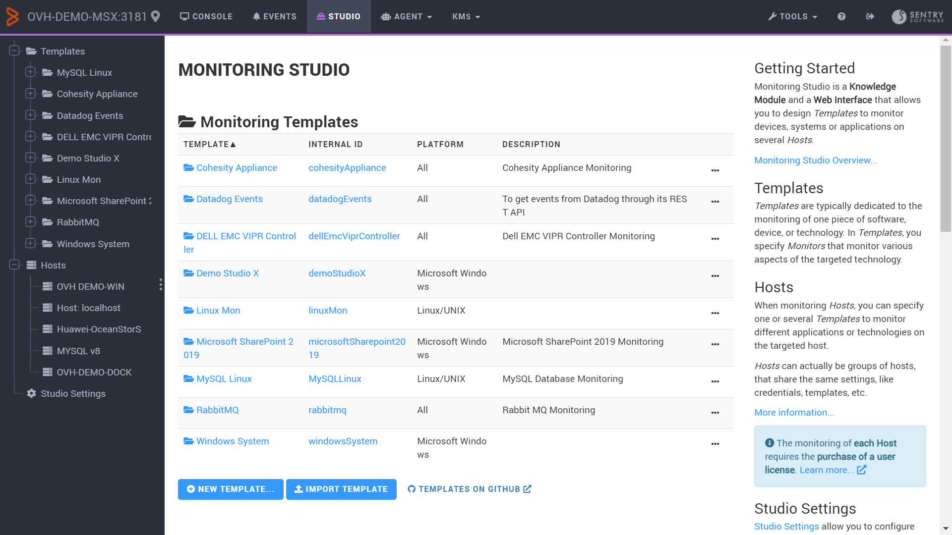Open the ellipsis menu for Demo Studio X

[715, 276]
